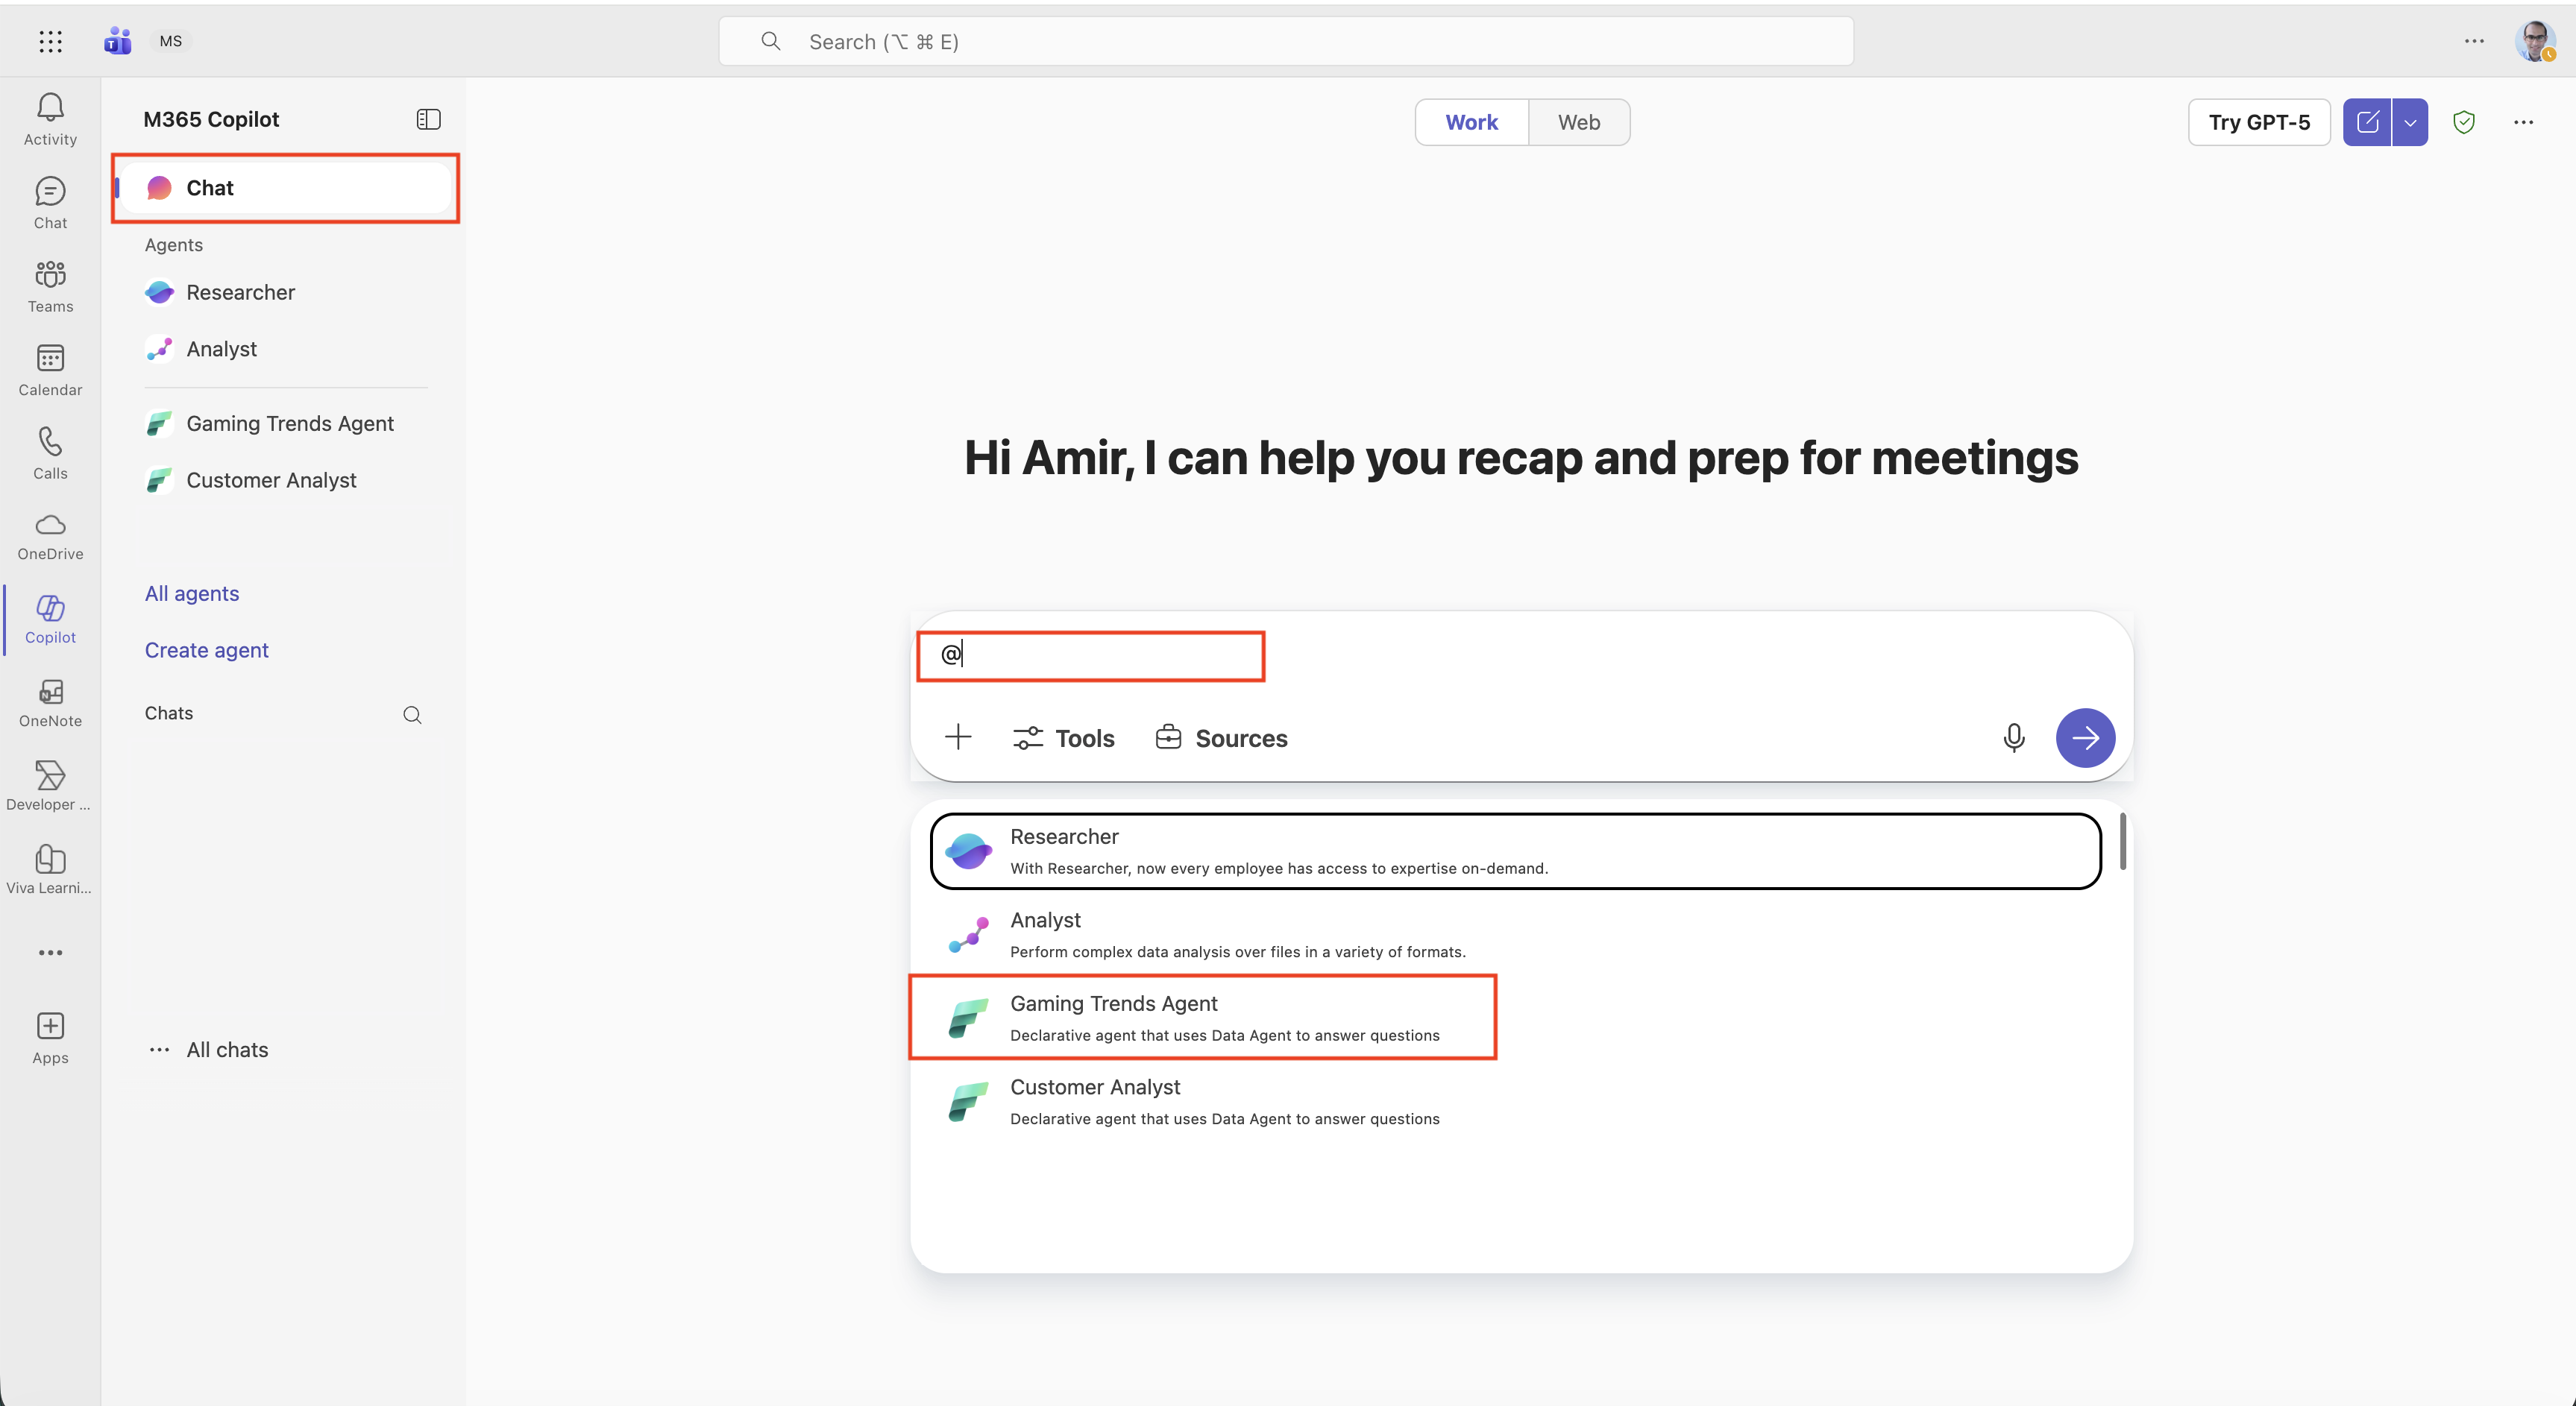Viewport: 2576px width, 1406px height.
Task: Open Developer Portal in the left rail
Action: [50, 787]
